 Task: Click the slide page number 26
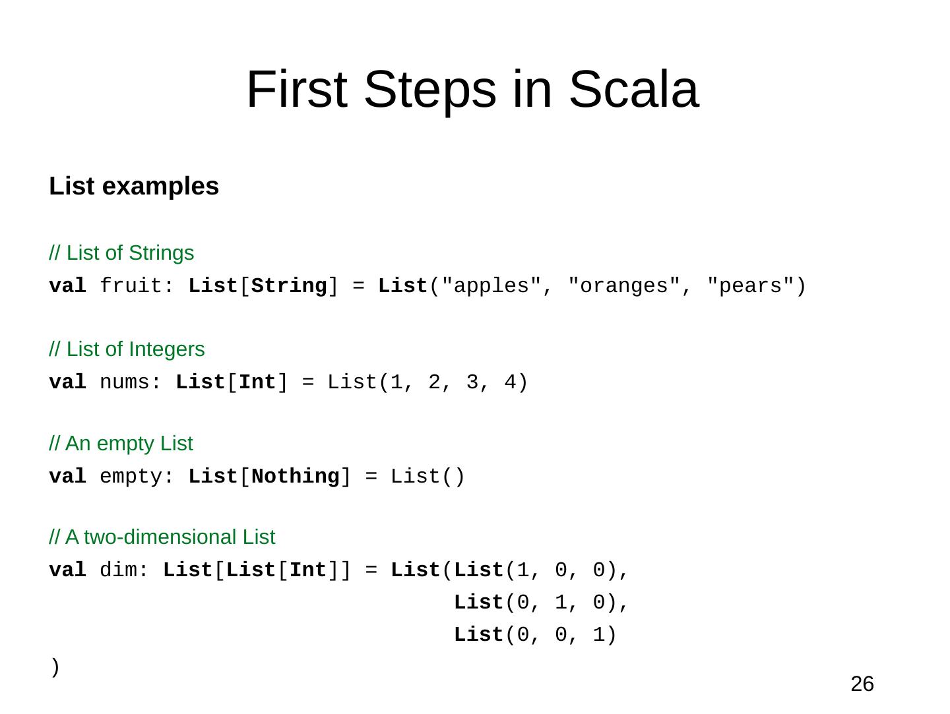tap(862, 684)
